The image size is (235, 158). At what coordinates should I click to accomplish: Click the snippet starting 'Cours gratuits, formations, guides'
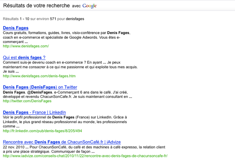67,37
